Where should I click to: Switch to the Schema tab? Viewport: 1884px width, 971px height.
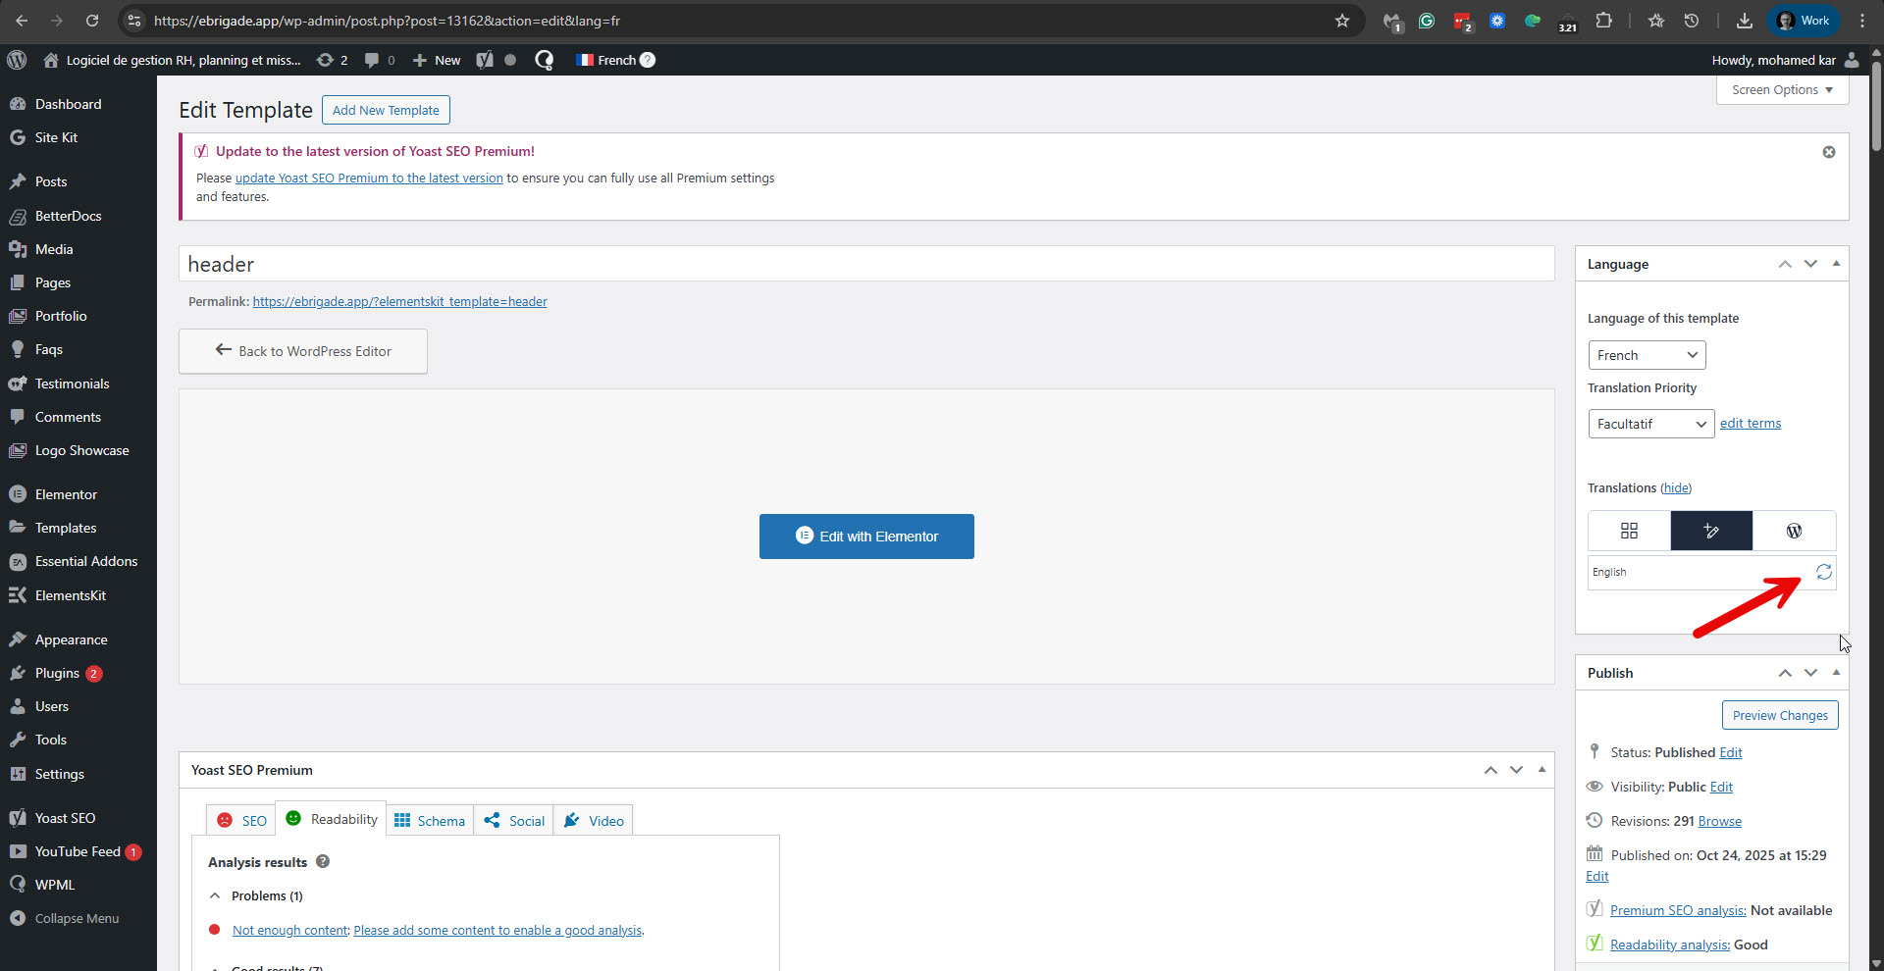click(x=430, y=821)
